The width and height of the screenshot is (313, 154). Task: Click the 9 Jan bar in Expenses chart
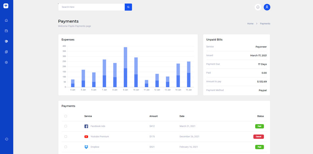pyautogui.click(x=125, y=67)
